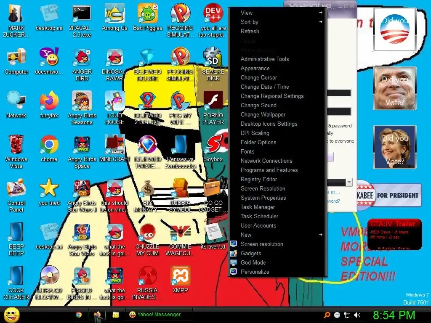Choose God Mode menu entry
The width and height of the screenshot is (431, 323).
pos(277,262)
